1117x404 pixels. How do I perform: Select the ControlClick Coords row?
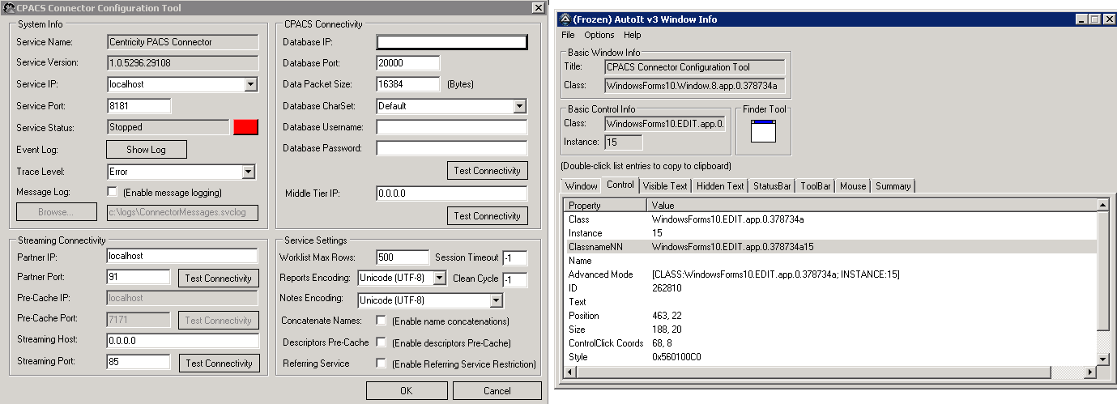pos(829,343)
